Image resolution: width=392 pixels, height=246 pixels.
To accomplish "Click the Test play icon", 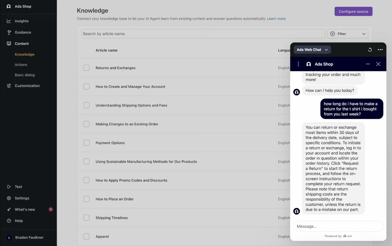I will point(9,187).
